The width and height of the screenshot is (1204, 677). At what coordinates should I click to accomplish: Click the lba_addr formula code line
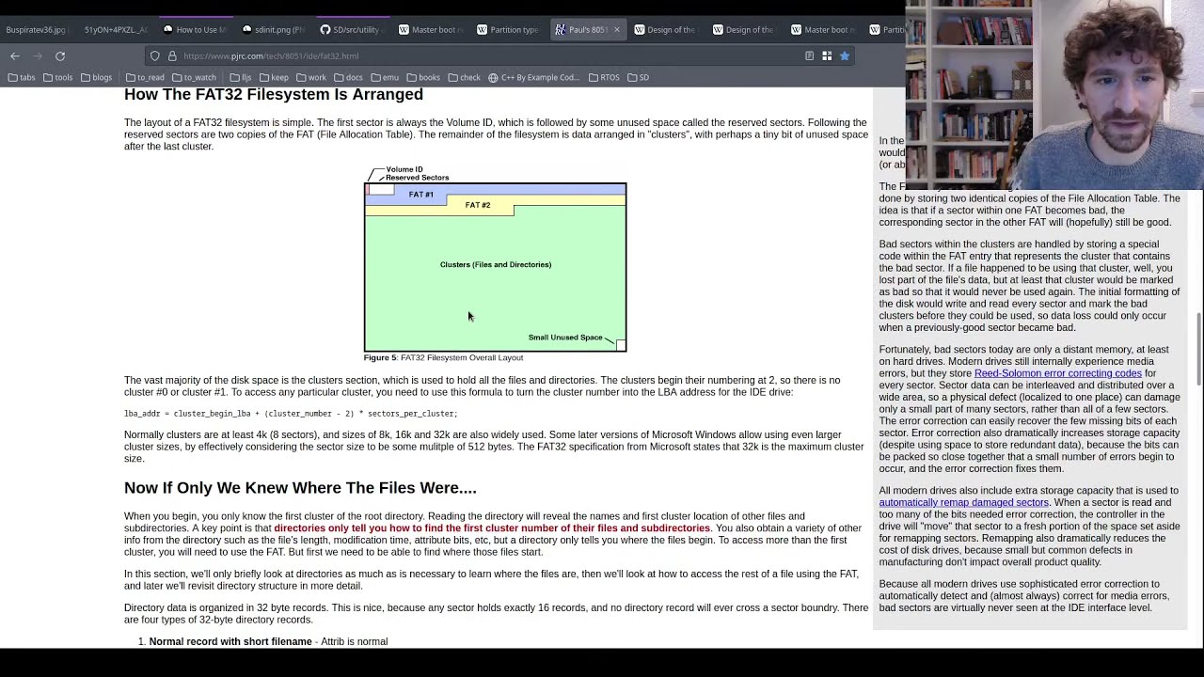291,414
